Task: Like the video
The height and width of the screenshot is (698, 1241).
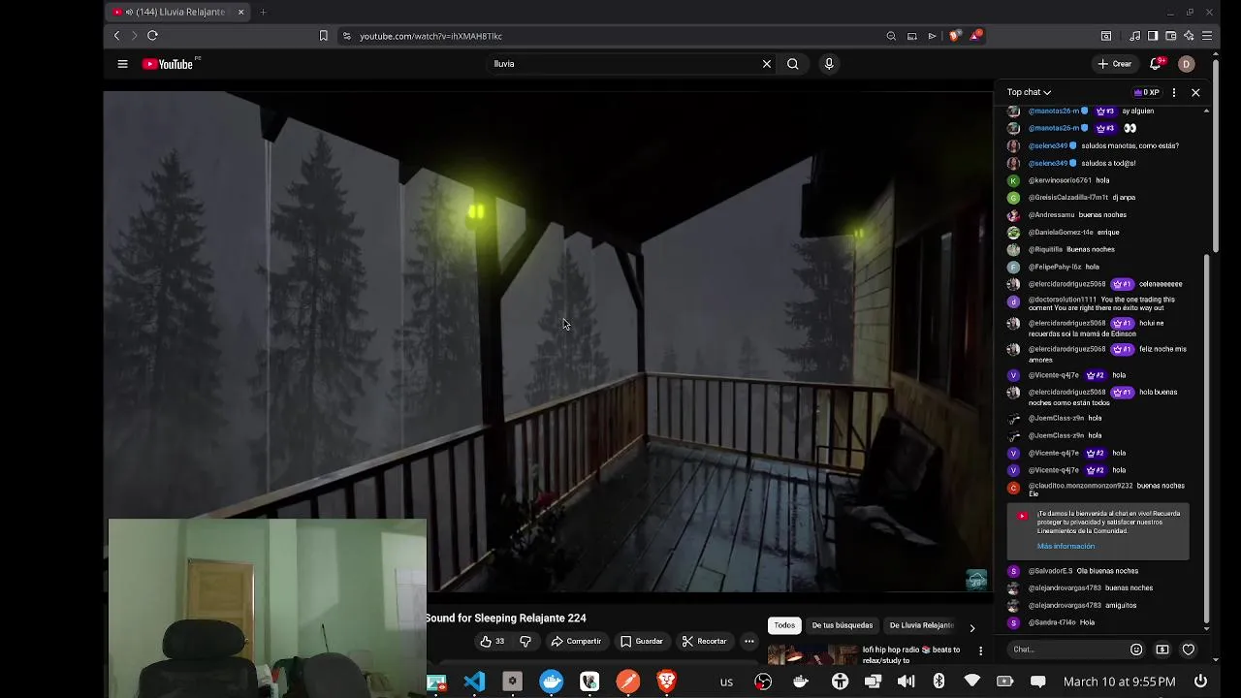Action: tap(493, 641)
